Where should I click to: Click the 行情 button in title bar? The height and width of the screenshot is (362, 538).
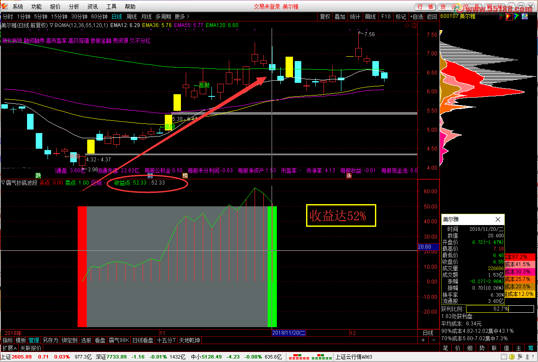tap(426, 7)
